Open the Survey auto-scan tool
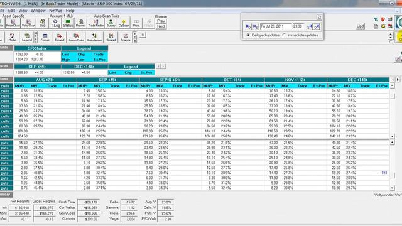 111,23
